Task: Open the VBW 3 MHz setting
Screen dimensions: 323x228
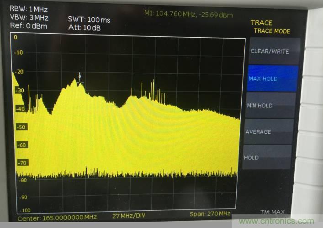Action: [28, 17]
